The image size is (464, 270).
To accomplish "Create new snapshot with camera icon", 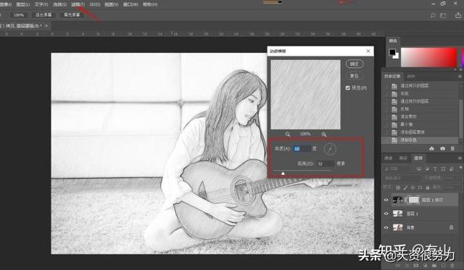I will click(x=442, y=148).
